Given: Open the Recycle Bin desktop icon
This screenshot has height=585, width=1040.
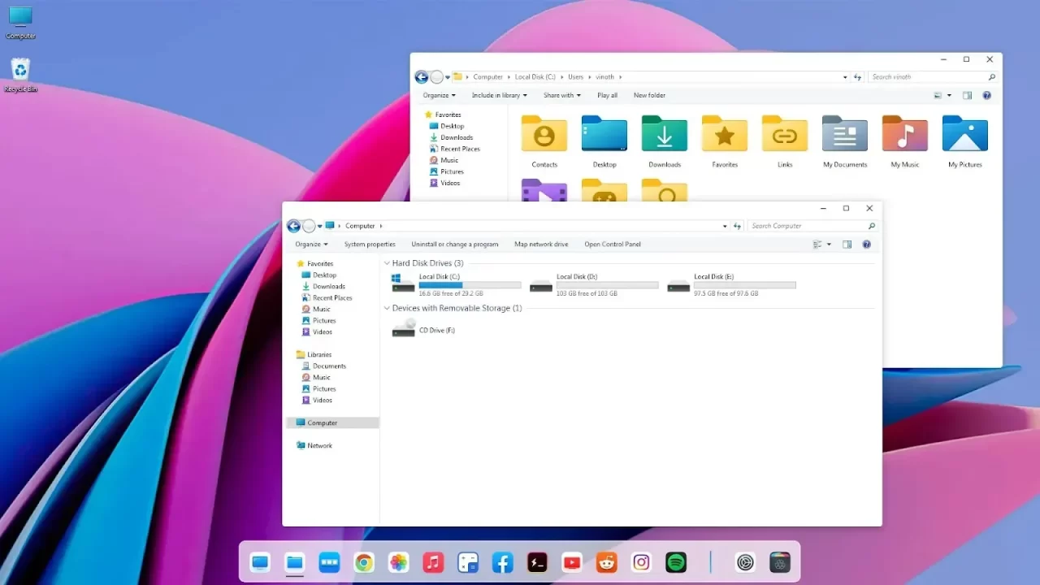Looking at the screenshot, I should [20, 73].
